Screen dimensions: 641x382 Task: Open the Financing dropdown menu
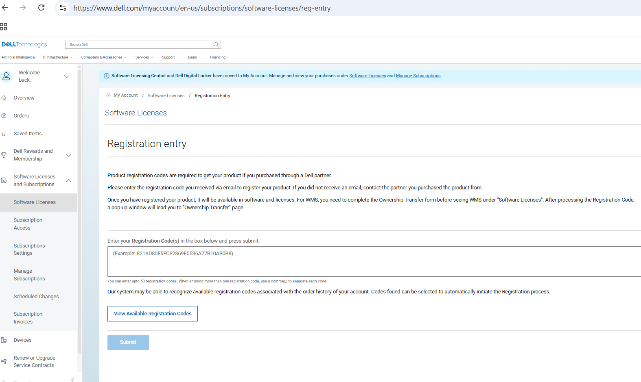(x=220, y=57)
